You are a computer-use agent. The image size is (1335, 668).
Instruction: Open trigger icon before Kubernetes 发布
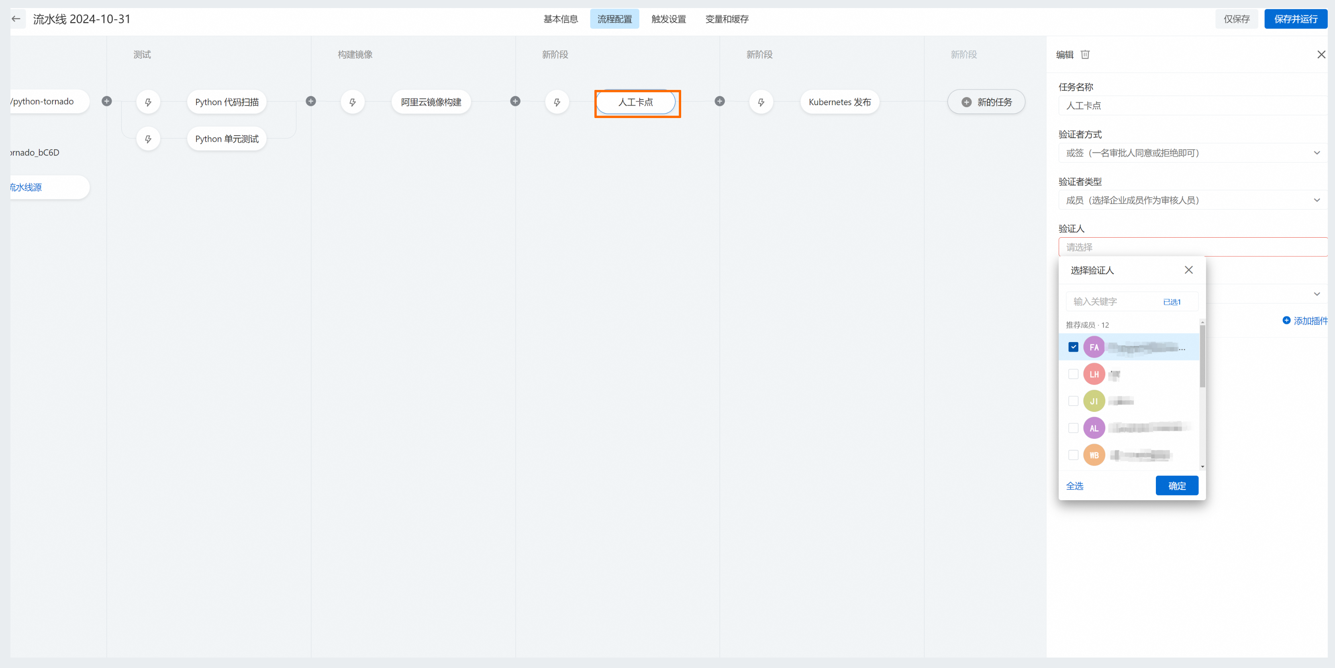click(761, 102)
